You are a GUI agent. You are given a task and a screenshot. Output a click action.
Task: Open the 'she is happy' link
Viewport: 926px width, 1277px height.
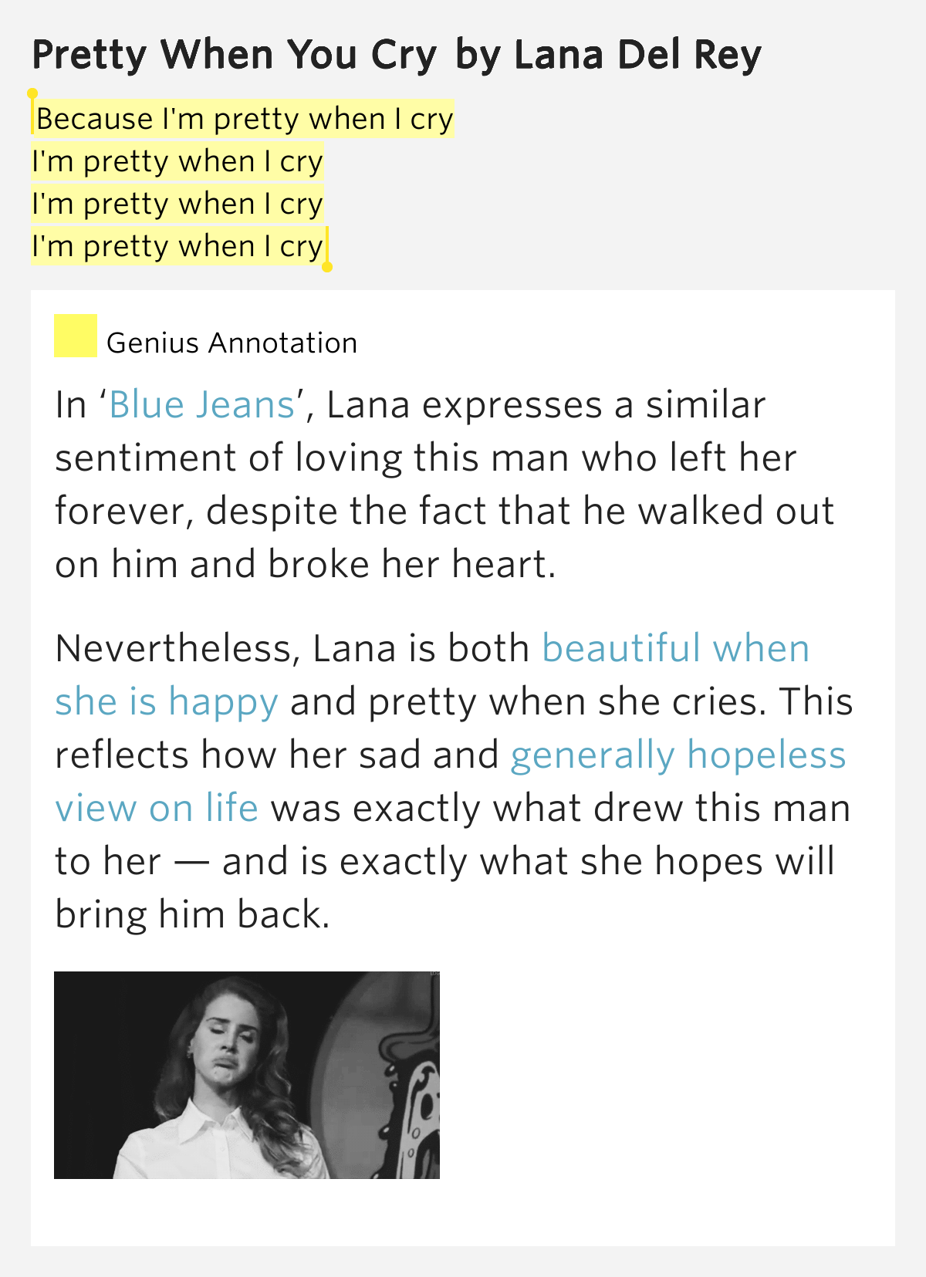pyautogui.click(x=167, y=702)
